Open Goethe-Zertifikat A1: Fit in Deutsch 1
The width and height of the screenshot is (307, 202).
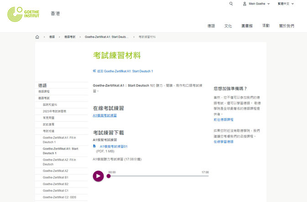(x=59, y=140)
